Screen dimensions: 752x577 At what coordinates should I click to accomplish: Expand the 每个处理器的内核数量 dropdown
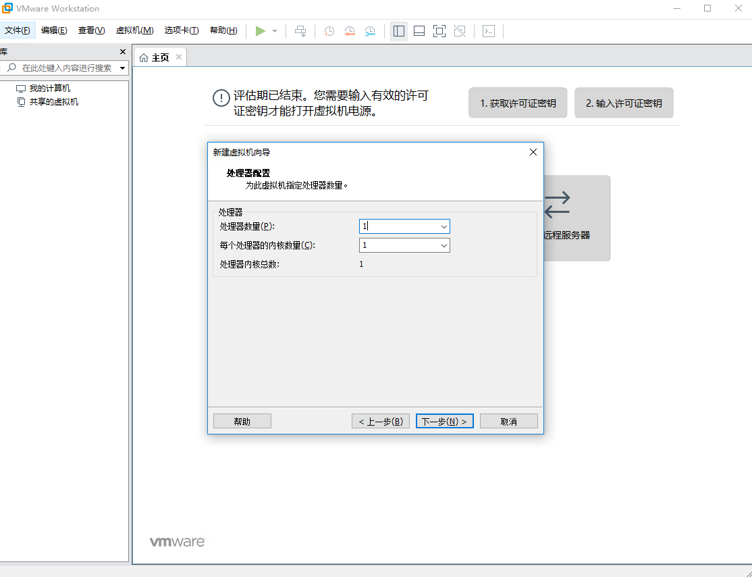[x=444, y=246]
